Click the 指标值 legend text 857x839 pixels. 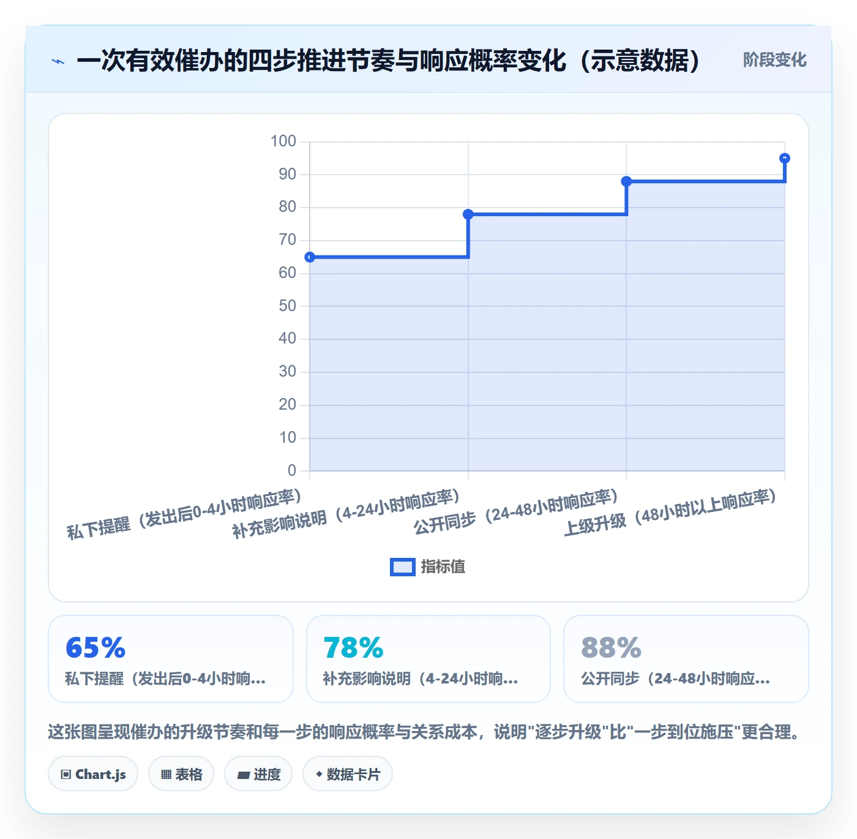443,567
